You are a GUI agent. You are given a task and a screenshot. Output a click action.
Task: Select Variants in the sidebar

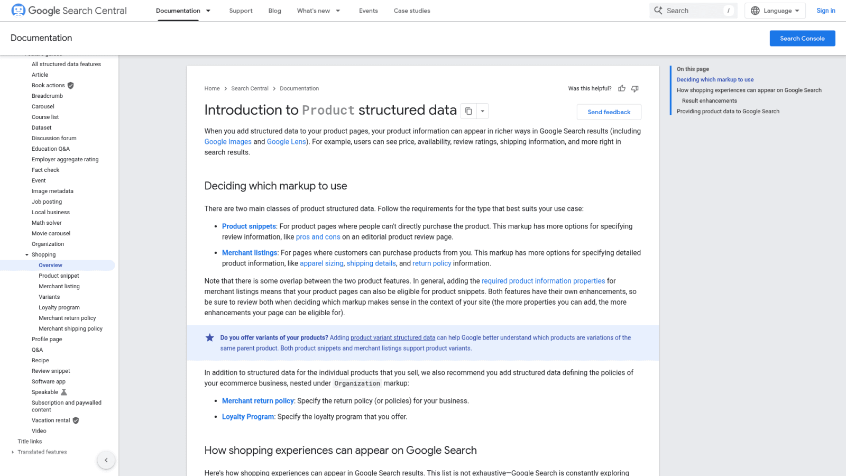coord(49,297)
